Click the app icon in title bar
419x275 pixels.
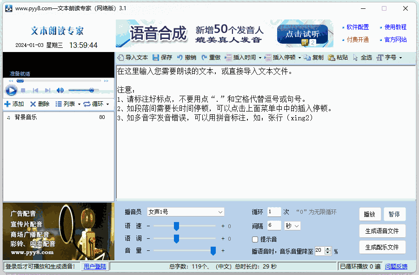point(9,8)
